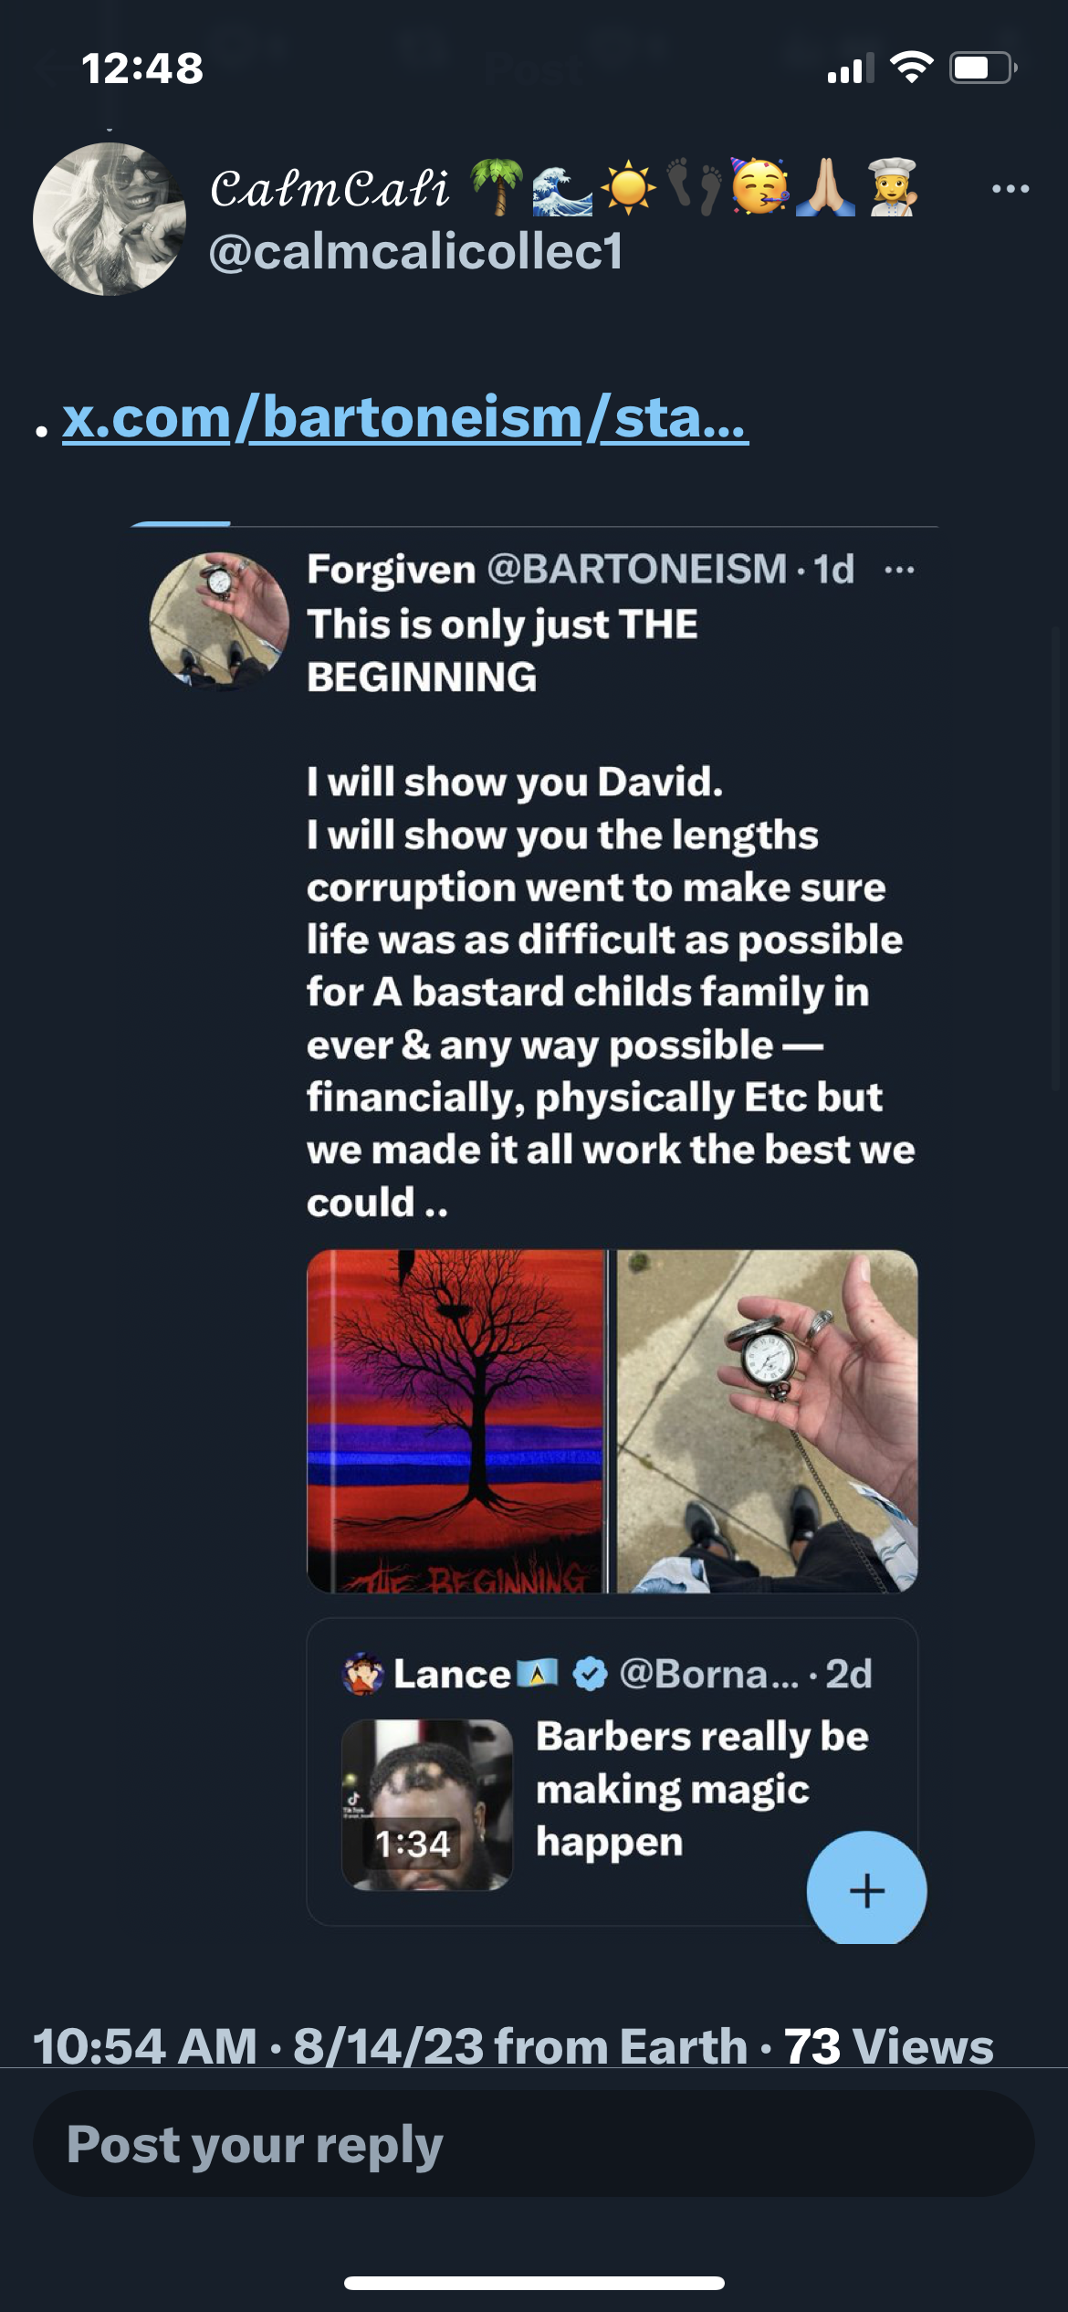Tap the x.com/bartoneism/sta... link

click(x=405, y=419)
